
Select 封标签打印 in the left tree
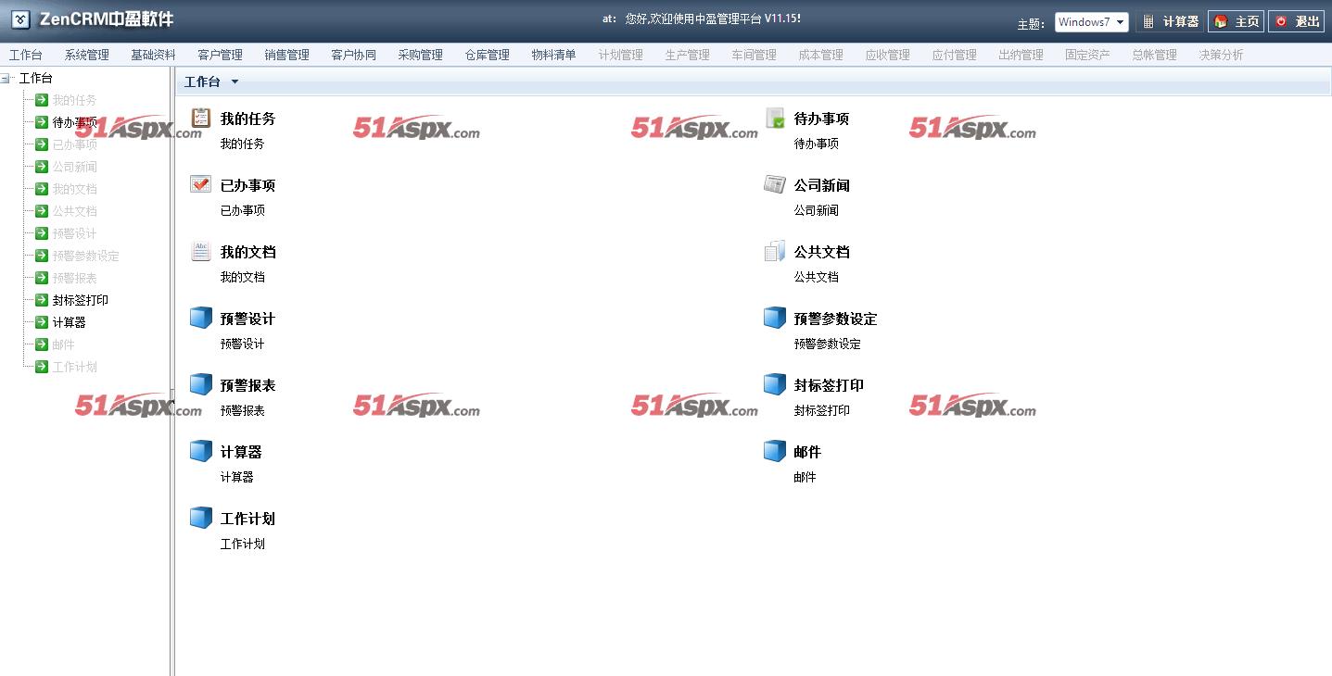pos(80,300)
